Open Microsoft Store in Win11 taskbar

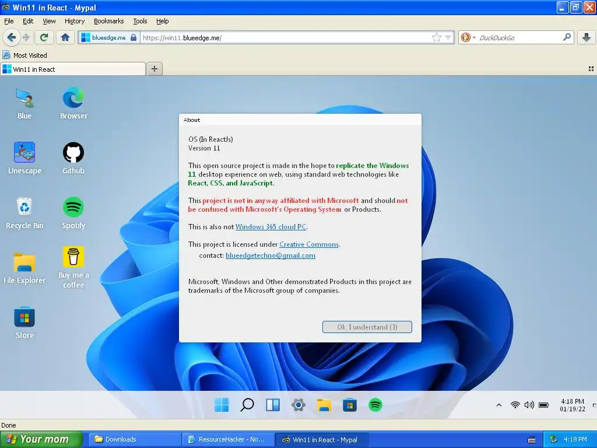point(350,405)
